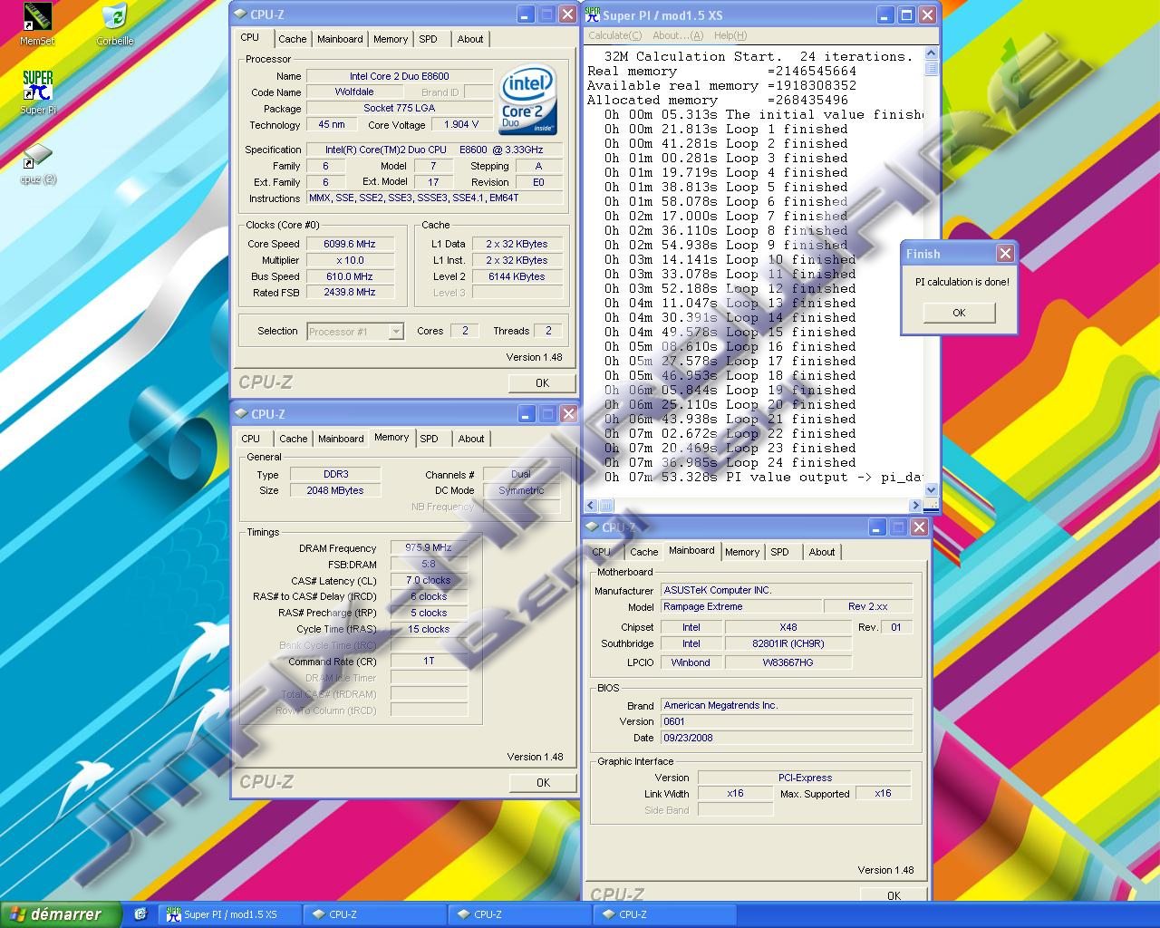
Task: Select About tab in the Mainboard CPU-Z window
Action: click(x=822, y=552)
